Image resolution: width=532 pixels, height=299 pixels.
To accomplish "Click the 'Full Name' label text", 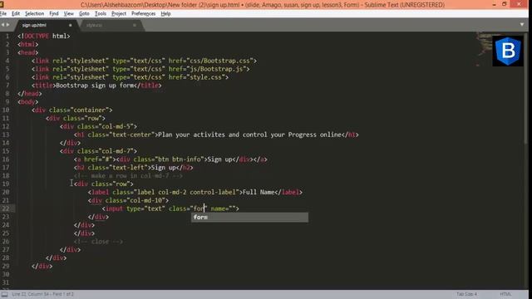I will [x=259, y=192].
